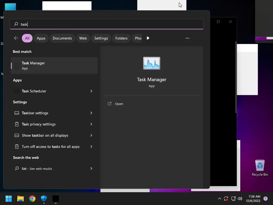Open the Task Manager best match result
273x205 pixels.
tap(54, 66)
